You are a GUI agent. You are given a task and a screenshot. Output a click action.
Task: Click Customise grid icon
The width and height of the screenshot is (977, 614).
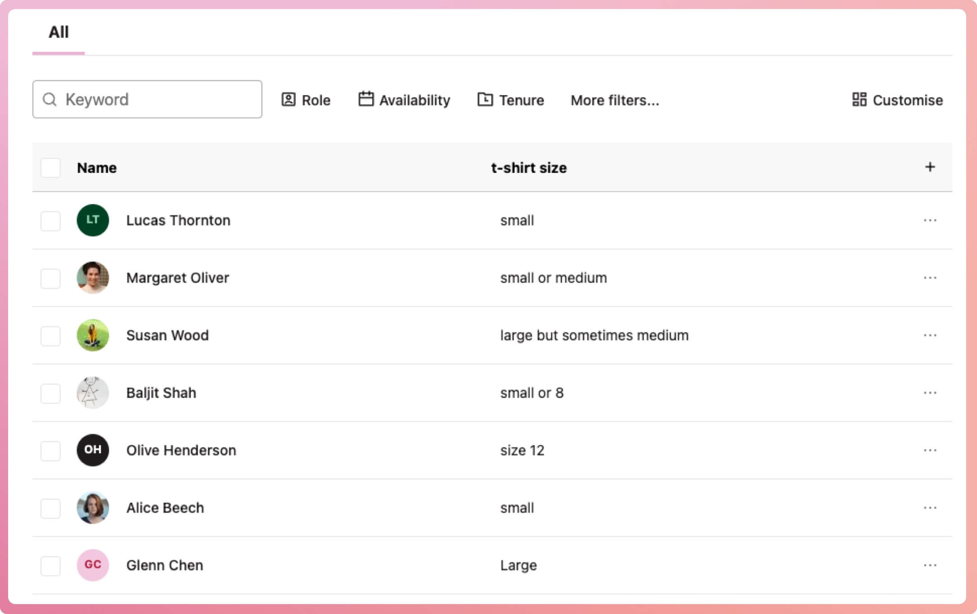point(859,99)
